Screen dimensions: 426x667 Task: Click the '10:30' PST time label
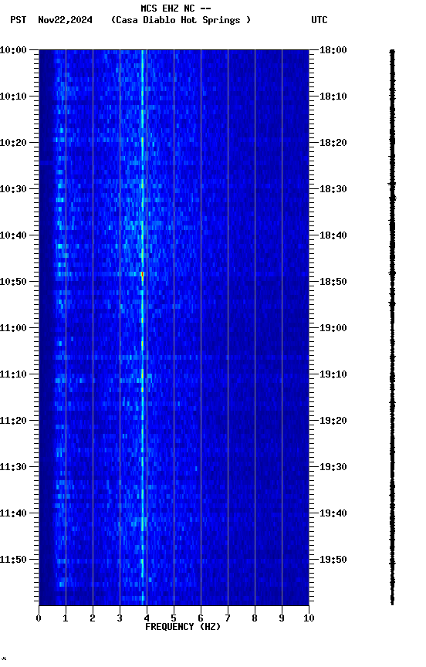click(x=13, y=189)
